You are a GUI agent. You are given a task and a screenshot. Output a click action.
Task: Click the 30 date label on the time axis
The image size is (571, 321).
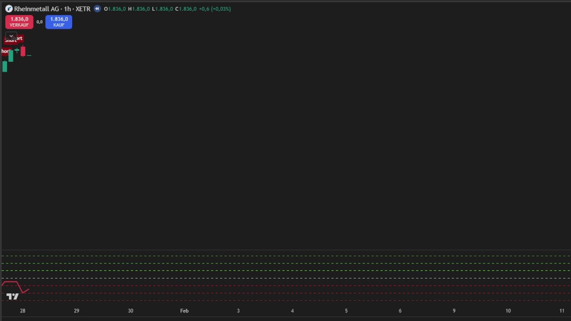pos(131,311)
